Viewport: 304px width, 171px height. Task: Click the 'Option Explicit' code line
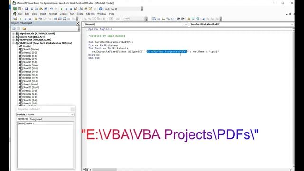coord(100,29)
